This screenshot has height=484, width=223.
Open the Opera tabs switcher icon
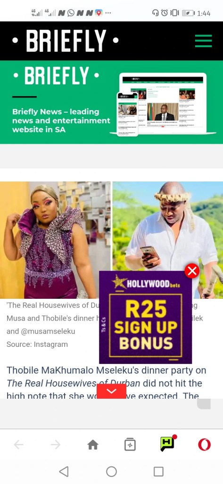pyautogui.click(x=130, y=445)
